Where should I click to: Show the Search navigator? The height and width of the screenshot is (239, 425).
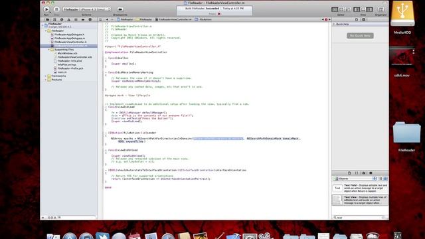tap(62, 19)
